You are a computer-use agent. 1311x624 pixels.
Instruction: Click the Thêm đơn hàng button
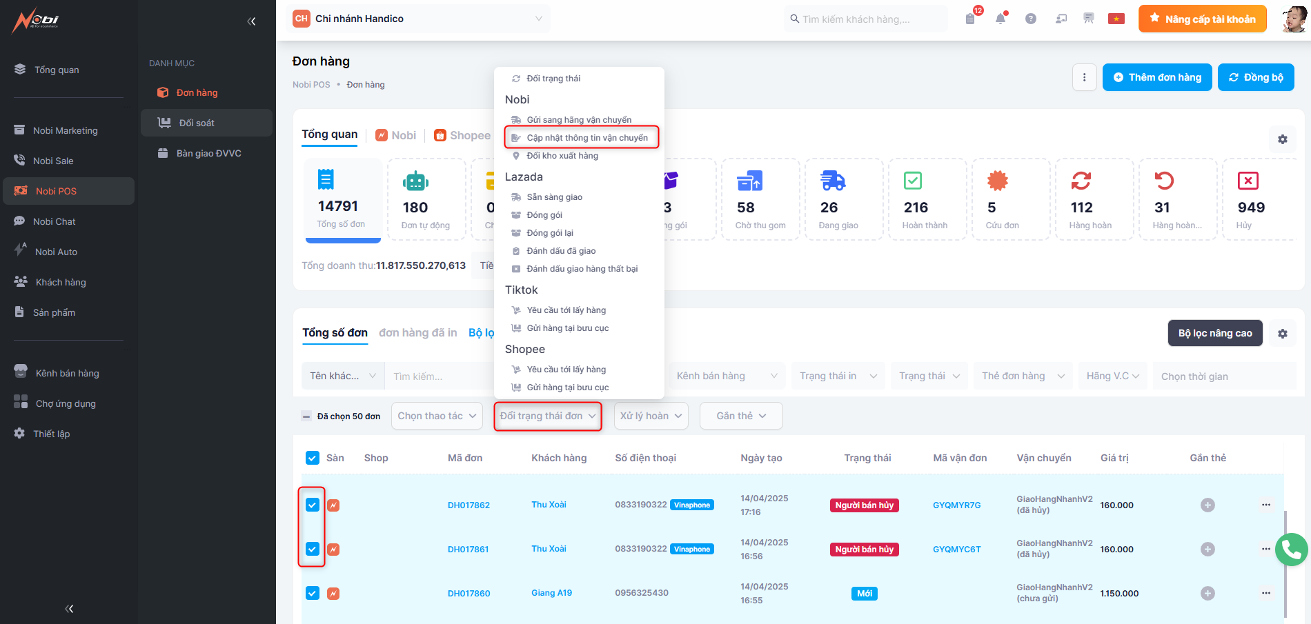pos(1156,77)
